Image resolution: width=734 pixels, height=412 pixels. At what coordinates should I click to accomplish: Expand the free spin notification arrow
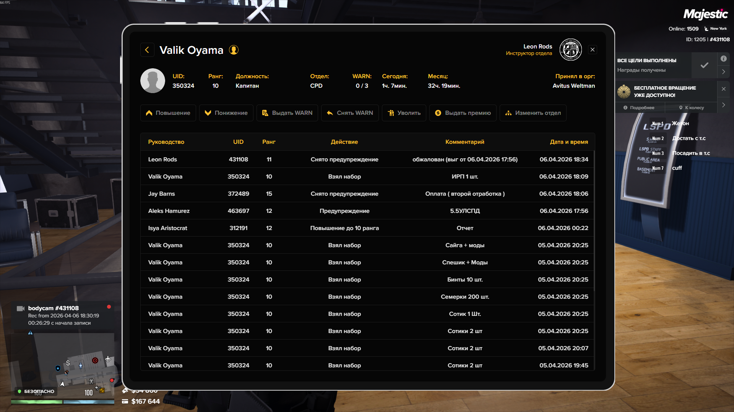tap(723, 105)
